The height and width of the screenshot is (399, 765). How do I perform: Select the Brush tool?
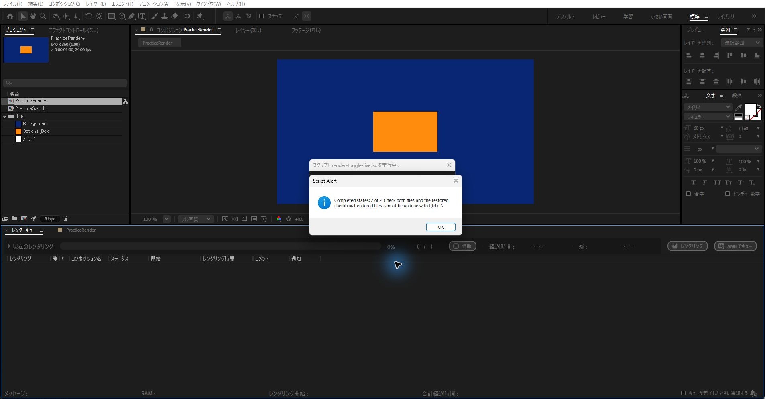pyautogui.click(x=154, y=16)
